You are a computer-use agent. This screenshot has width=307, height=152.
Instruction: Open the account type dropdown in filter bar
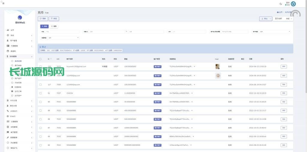[x=274, y=31]
